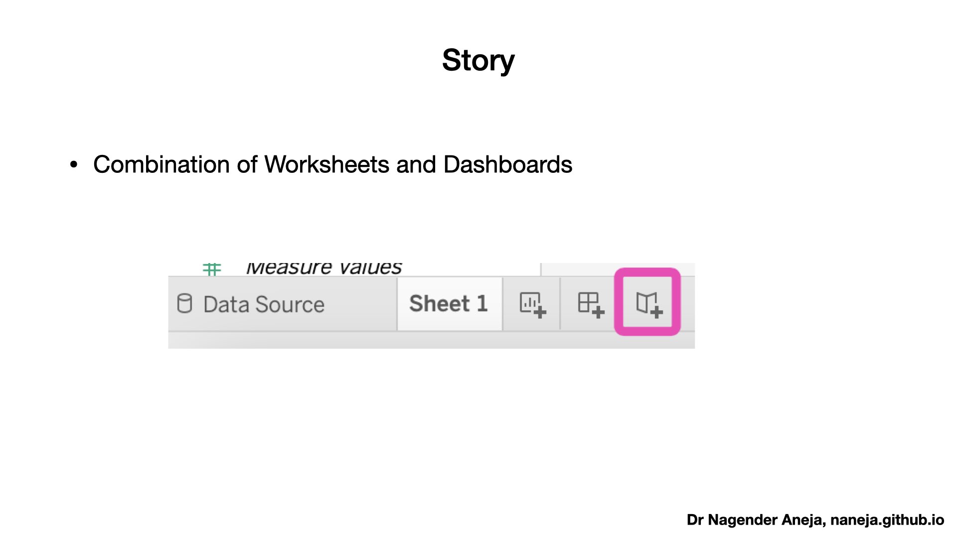The image size is (957, 538).
Task: Click the bullet point marker
Action: 74,164
